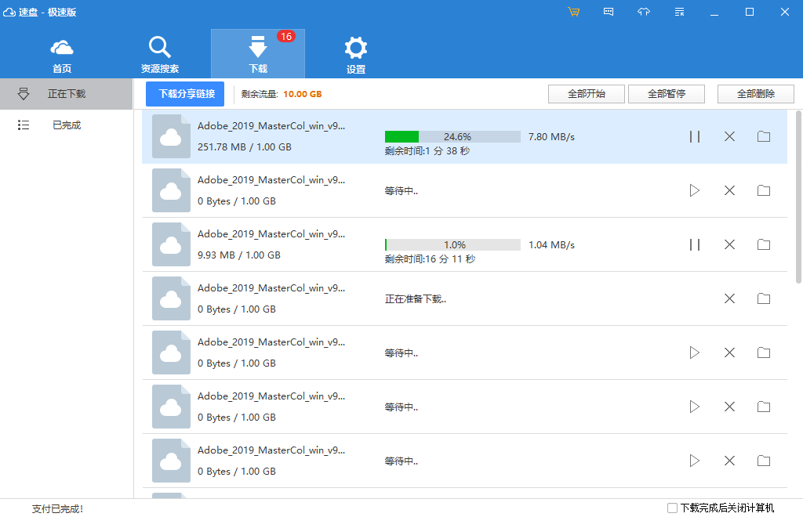Click the 全部开始 button
The height and width of the screenshot is (517, 803).
[587, 94]
